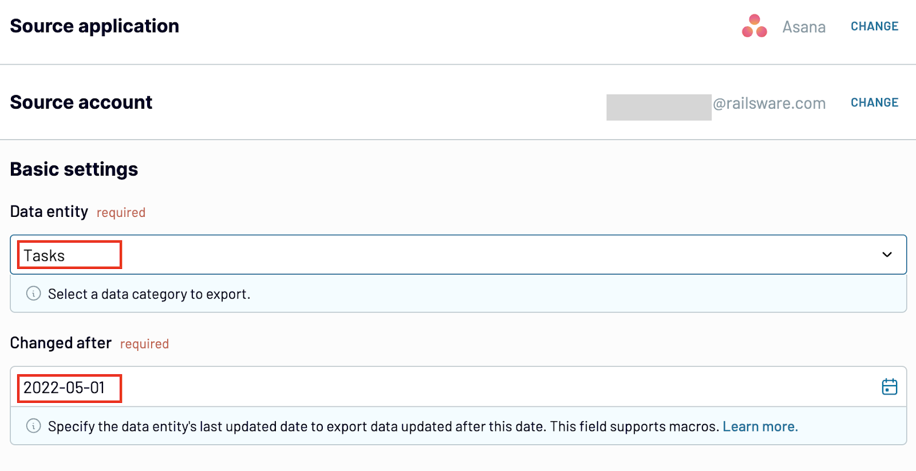Click the greyed-out redacted account name
This screenshot has width=916, height=471.
tap(658, 107)
